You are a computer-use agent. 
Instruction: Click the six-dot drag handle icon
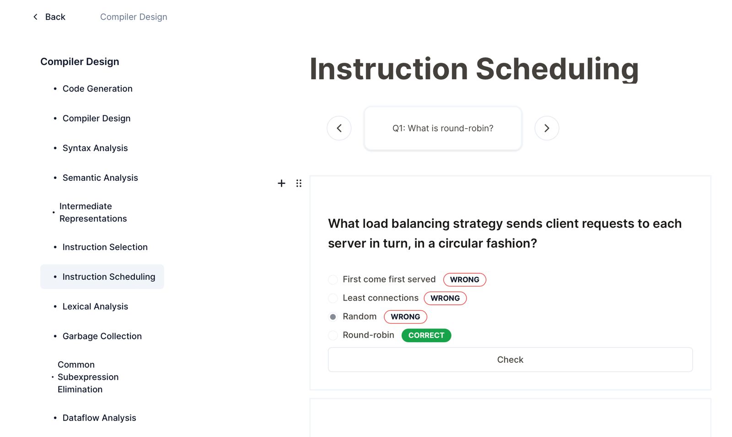pos(299,183)
